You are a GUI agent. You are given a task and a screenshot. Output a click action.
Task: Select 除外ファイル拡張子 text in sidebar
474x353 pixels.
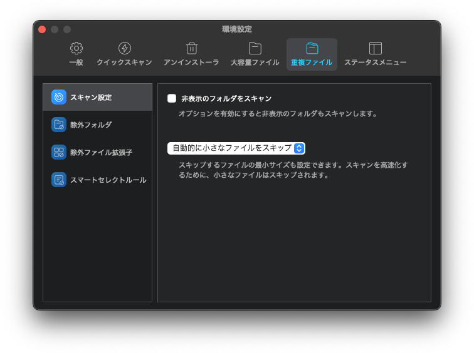tap(102, 152)
